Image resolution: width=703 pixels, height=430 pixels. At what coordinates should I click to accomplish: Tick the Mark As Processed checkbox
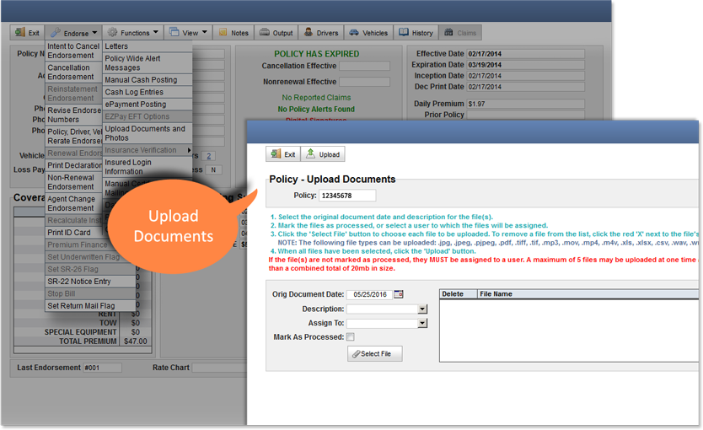click(x=351, y=336)
